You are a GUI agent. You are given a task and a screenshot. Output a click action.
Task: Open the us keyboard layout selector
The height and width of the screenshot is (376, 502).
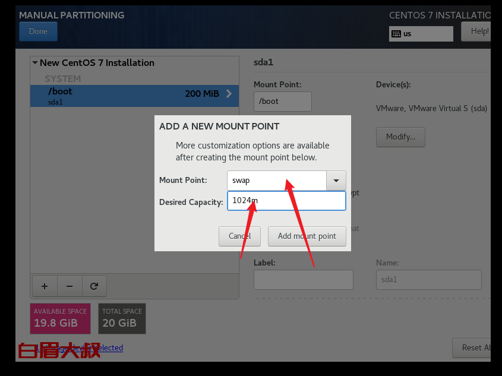421,34
